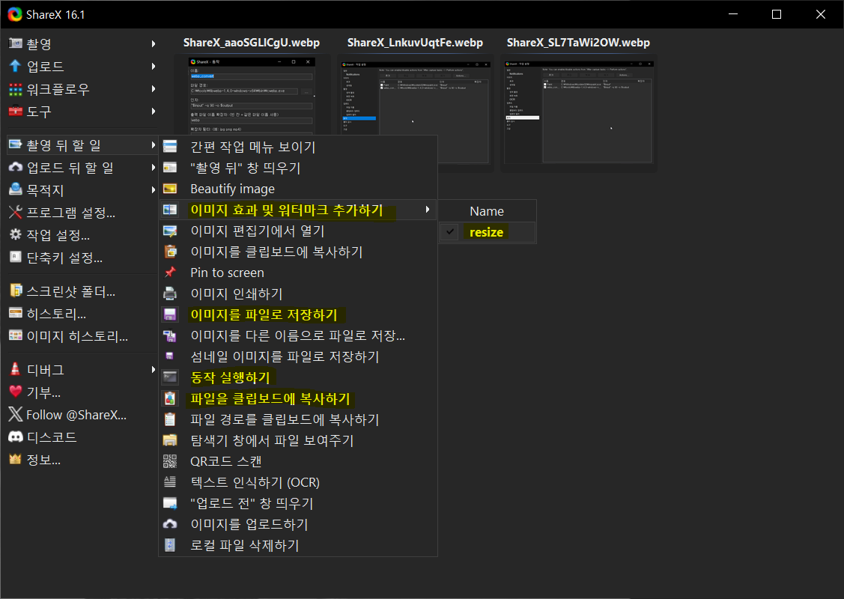The width and height of the screenshot is (844, 599).
Task: Click the 프로그램 설정 wrench icon
Action: coord(16,212)
